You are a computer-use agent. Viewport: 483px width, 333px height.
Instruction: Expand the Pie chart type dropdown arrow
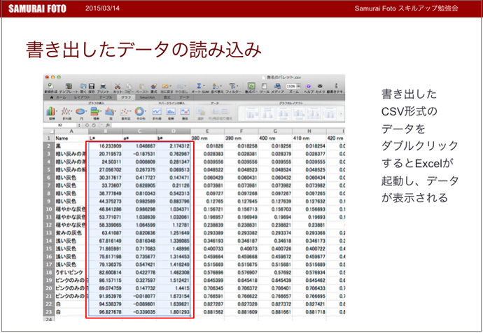click(x=86, y=111)
